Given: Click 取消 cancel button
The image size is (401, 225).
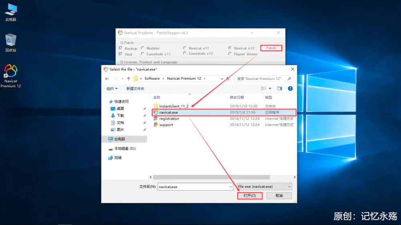Looking at the screenshot, I should point(279,196).
